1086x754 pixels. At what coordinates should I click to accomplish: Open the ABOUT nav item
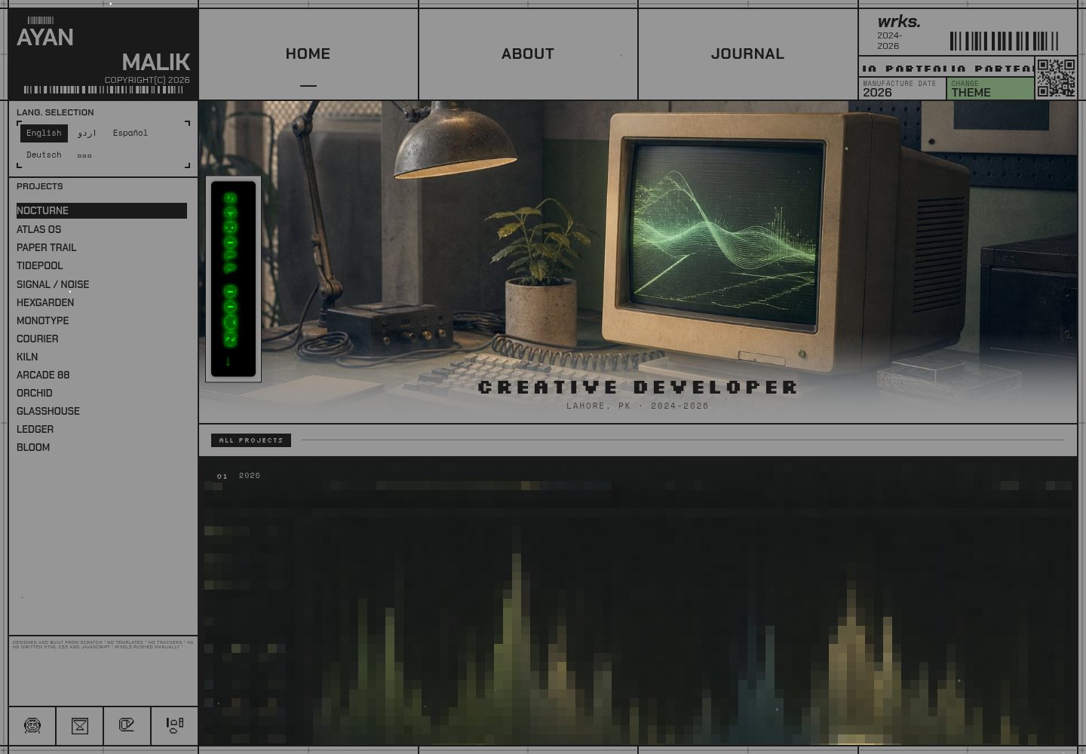pyautogui.click(x=528, y=54)
